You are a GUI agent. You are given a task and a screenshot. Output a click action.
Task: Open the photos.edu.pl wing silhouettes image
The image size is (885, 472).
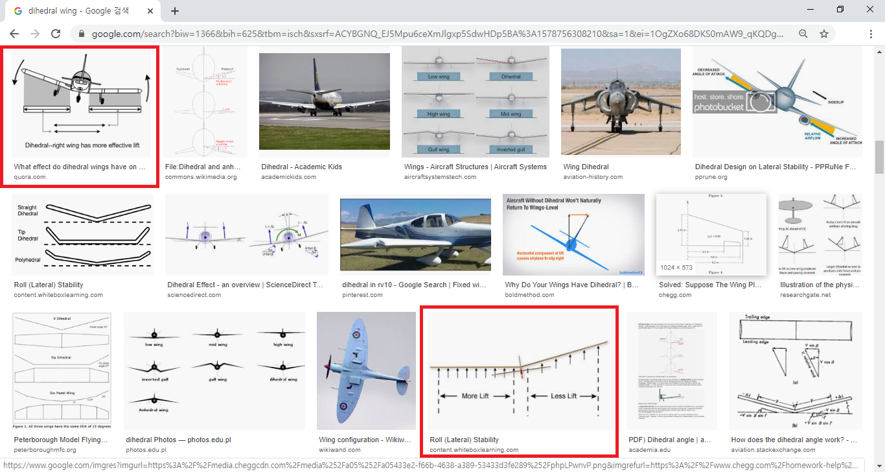(x=214, y=371)
